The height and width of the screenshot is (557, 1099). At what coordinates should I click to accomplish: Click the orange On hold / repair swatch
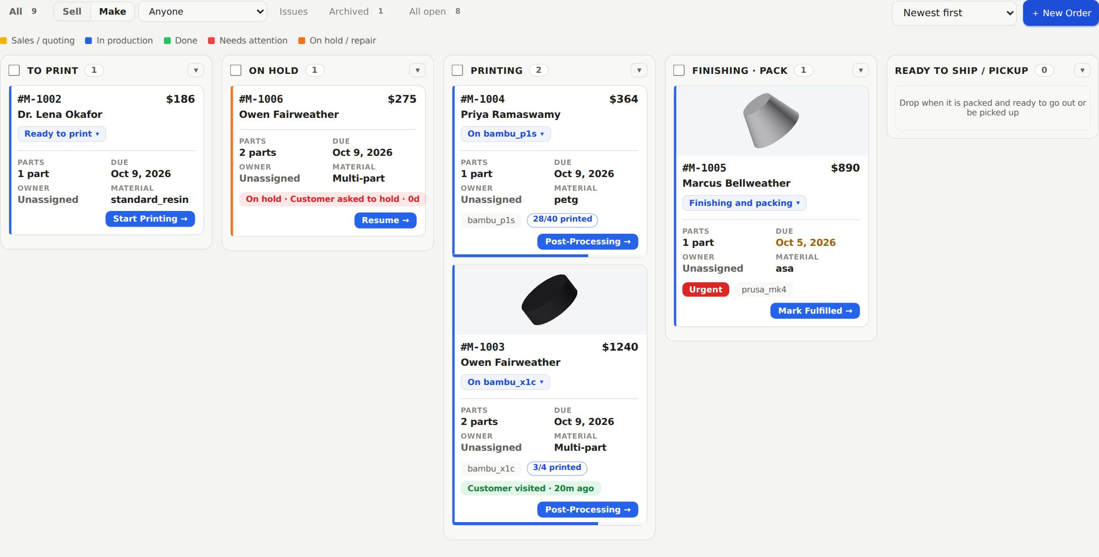(302, 40)
